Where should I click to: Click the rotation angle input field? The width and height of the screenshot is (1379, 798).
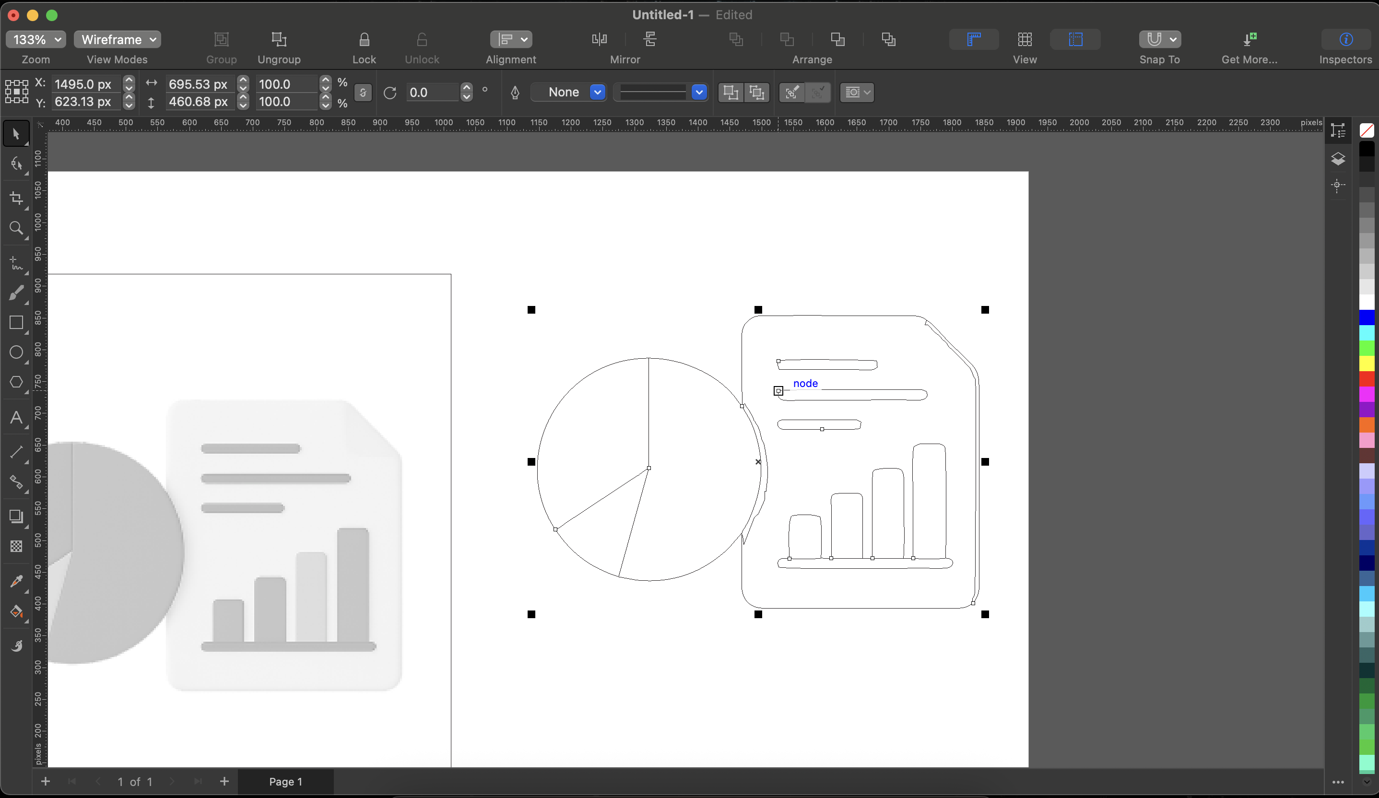[x=432, y=93]
